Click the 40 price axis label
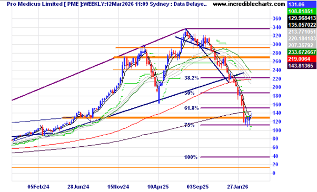The width and height of the screenshot is (317, 192). (275, 156)
